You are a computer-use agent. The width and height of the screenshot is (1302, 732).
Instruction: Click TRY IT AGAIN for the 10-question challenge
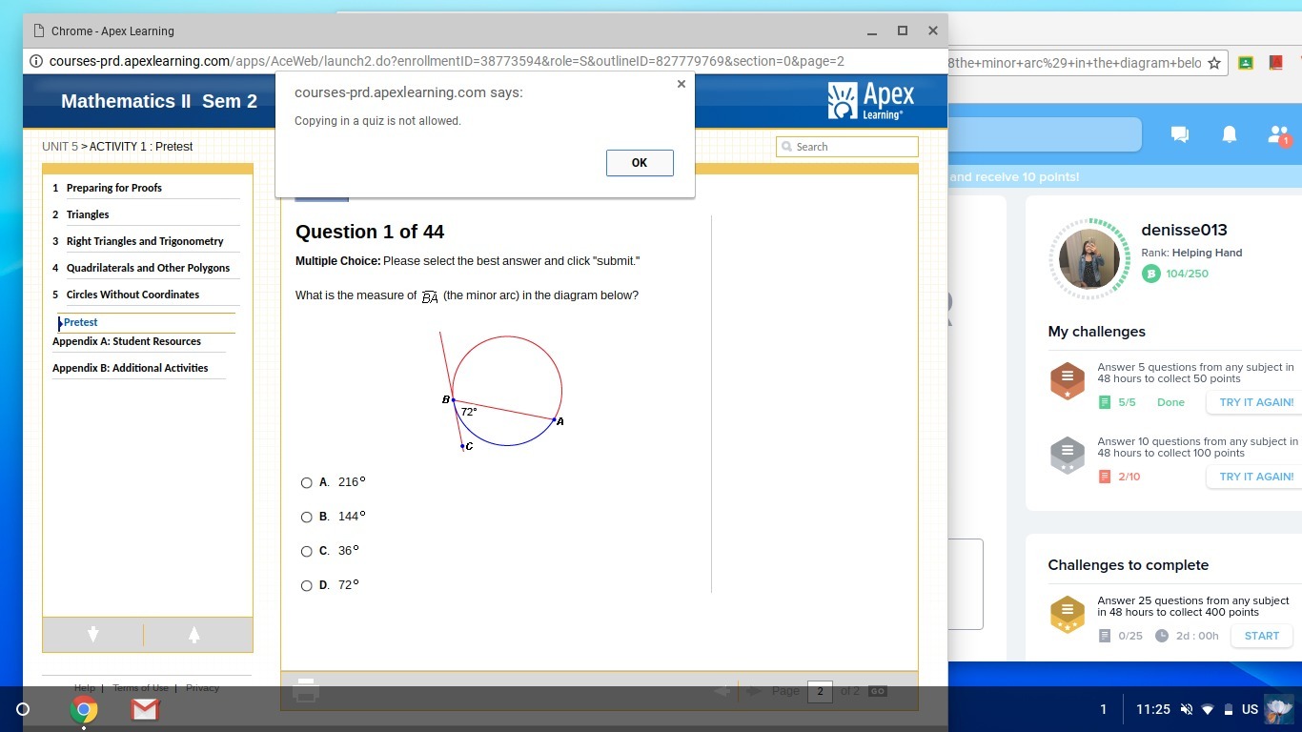pyautogui.click(x=1256, y=477)
